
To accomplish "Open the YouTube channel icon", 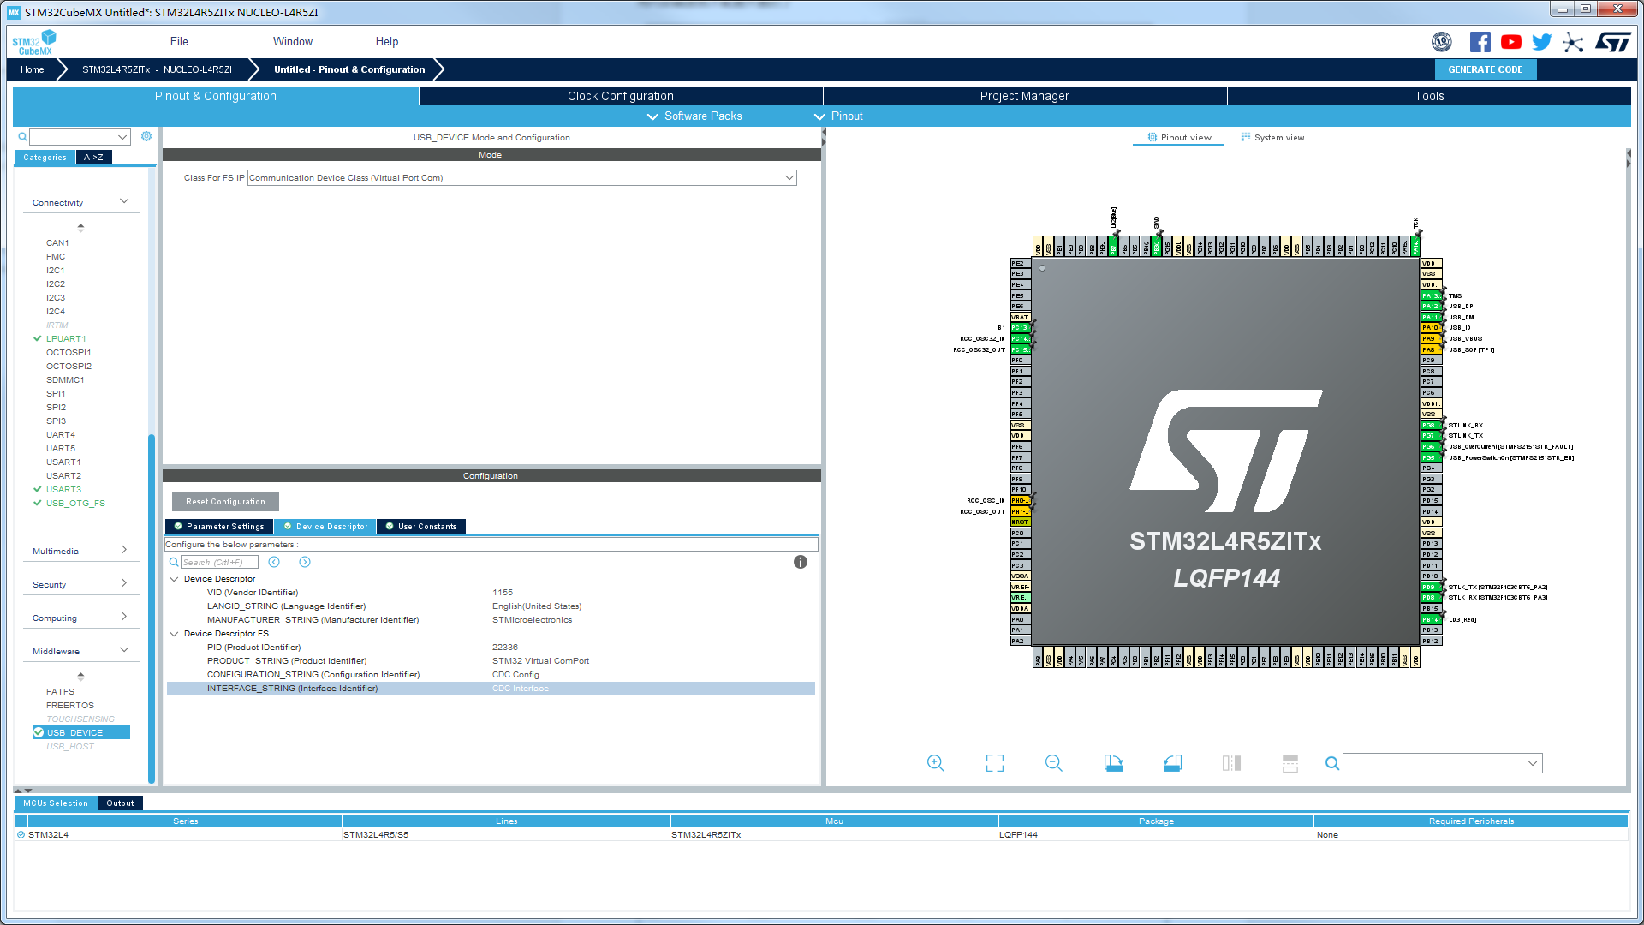I will pos(1510,41).
